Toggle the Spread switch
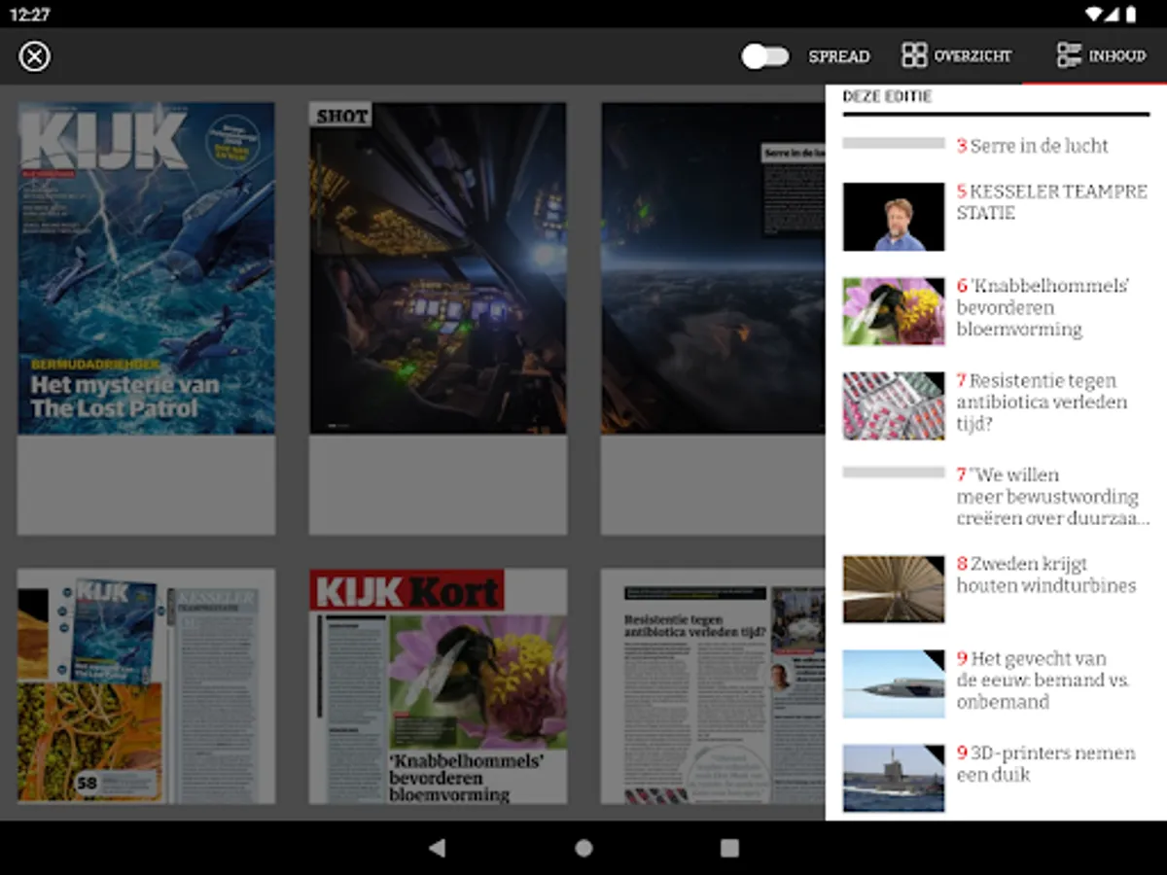1167x875 pixels. [x=765, y=56]
